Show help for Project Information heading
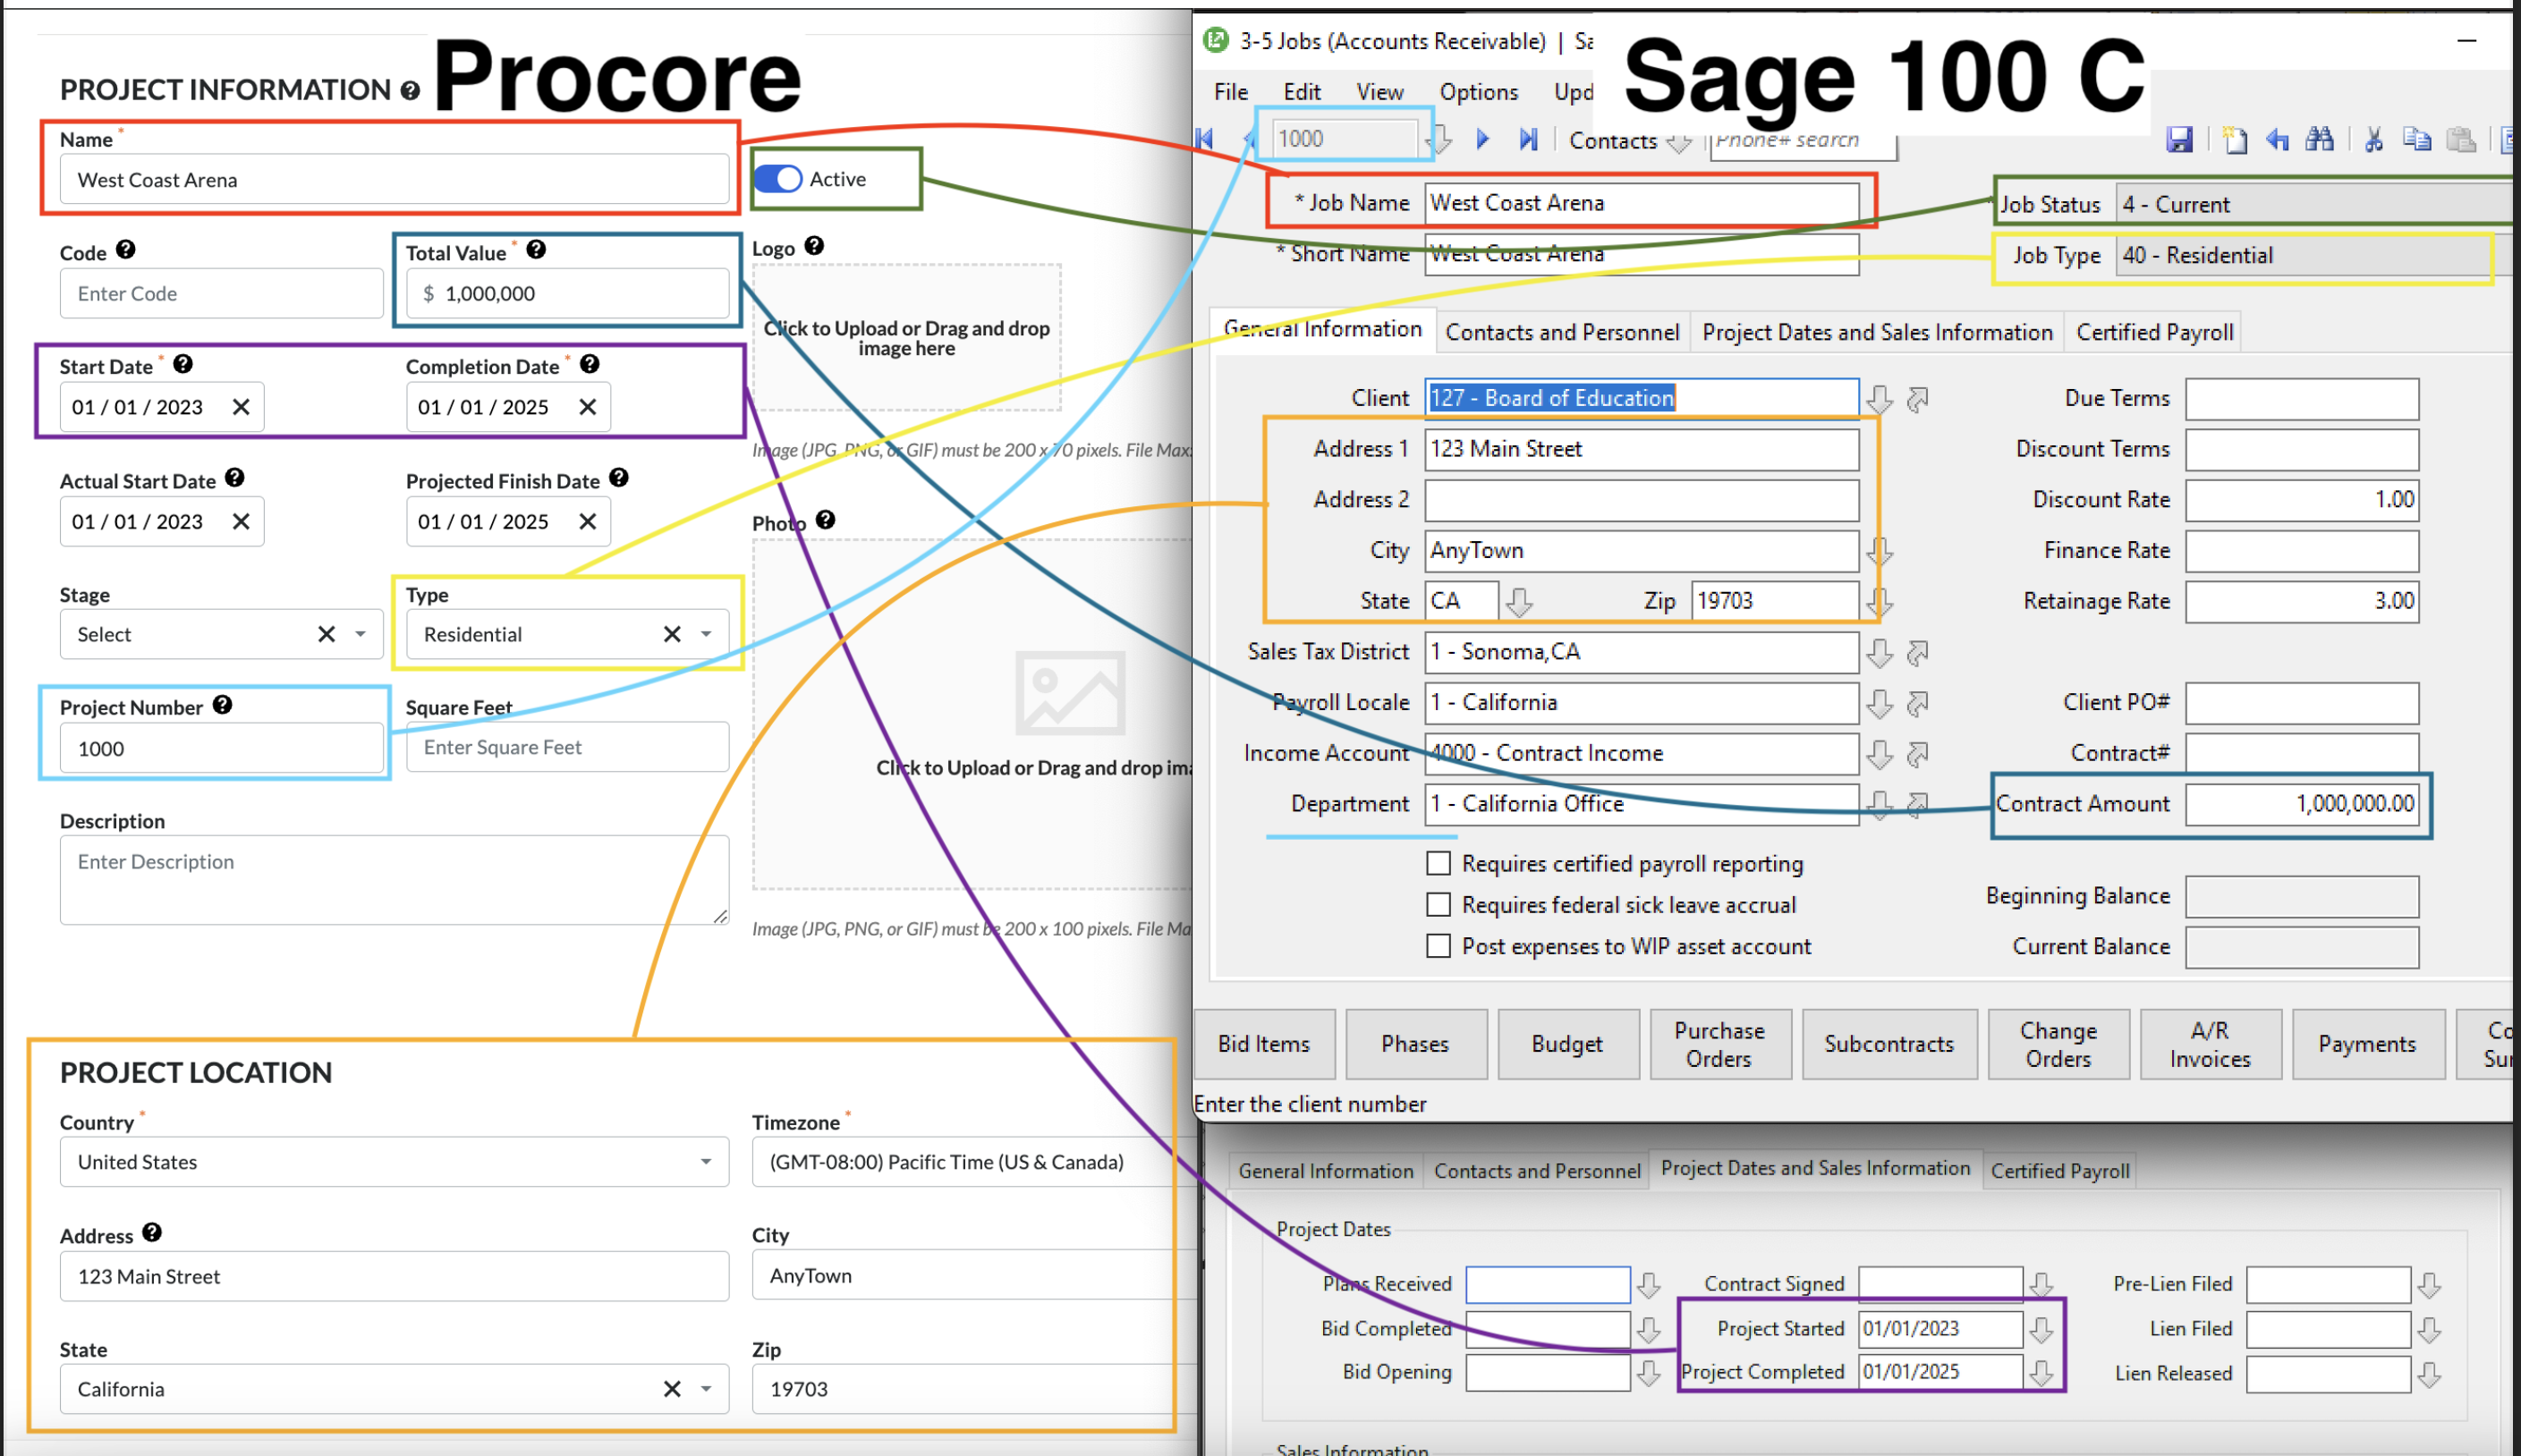 click(410, 91)
